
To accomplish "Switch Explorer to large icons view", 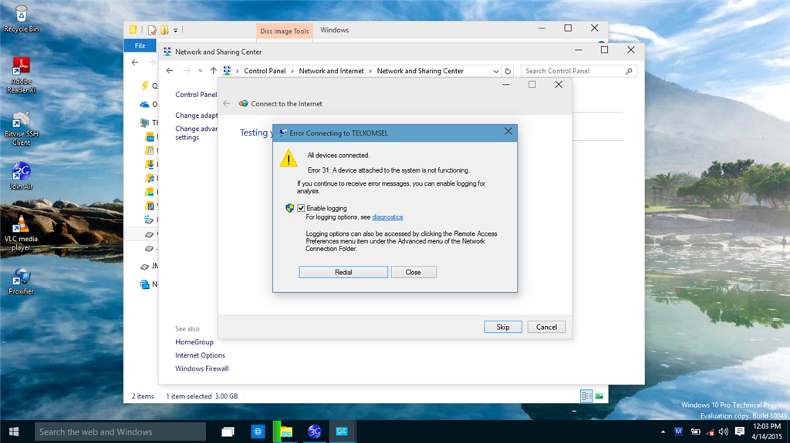I will [599, 396].
